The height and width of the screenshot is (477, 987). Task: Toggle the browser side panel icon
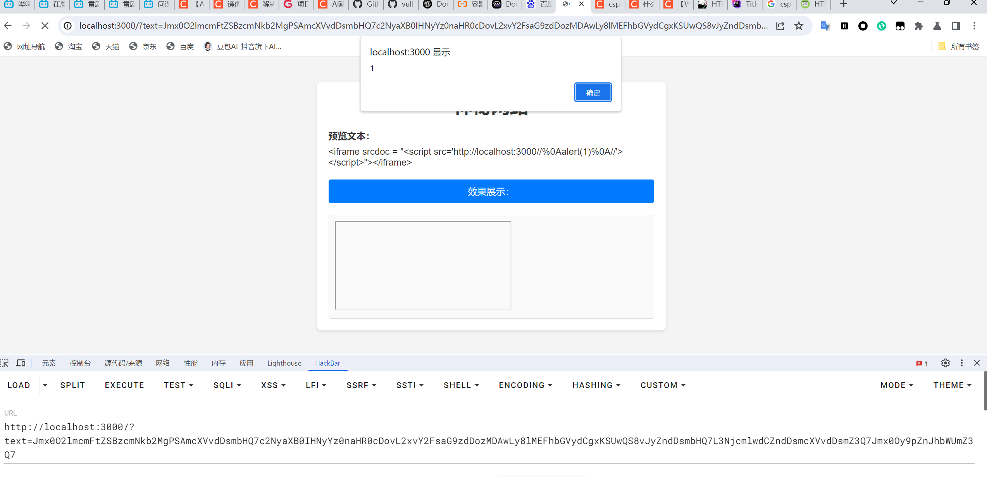click(x=956, y=26)
